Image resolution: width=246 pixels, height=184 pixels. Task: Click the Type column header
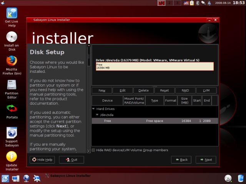[155, 100]
